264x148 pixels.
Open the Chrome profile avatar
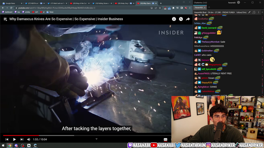(x=186, y=8)
